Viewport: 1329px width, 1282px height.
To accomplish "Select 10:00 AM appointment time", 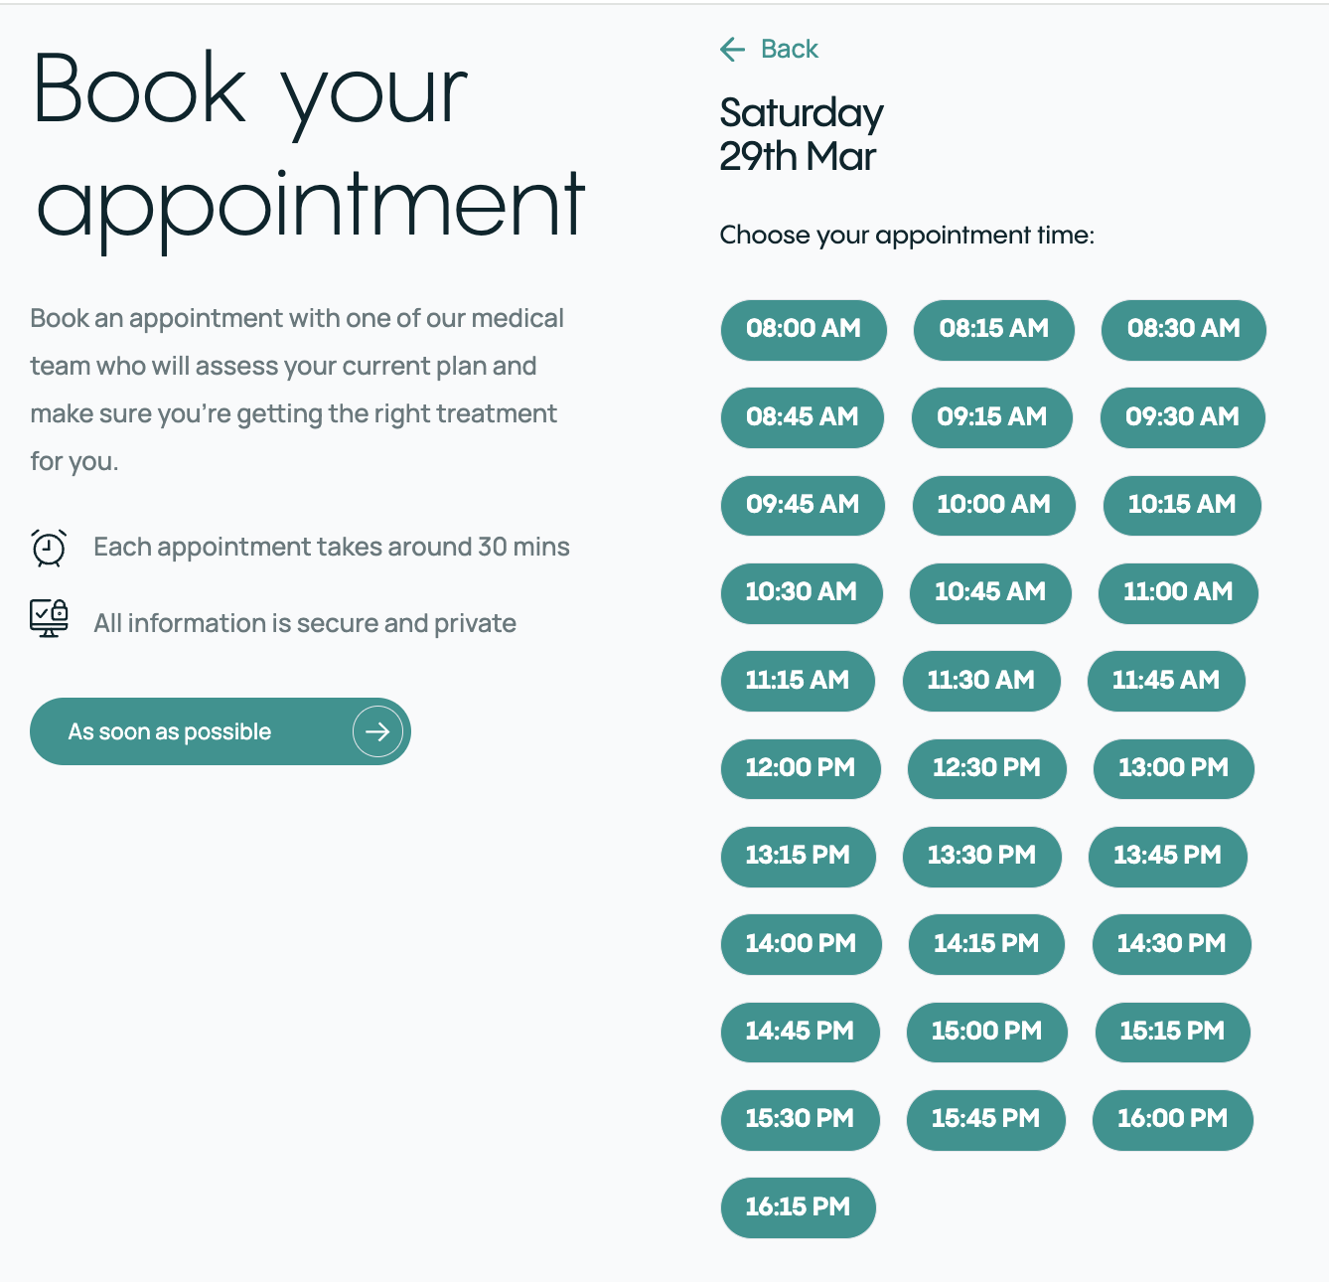I will pyautogui.click(x=994, y=505).
